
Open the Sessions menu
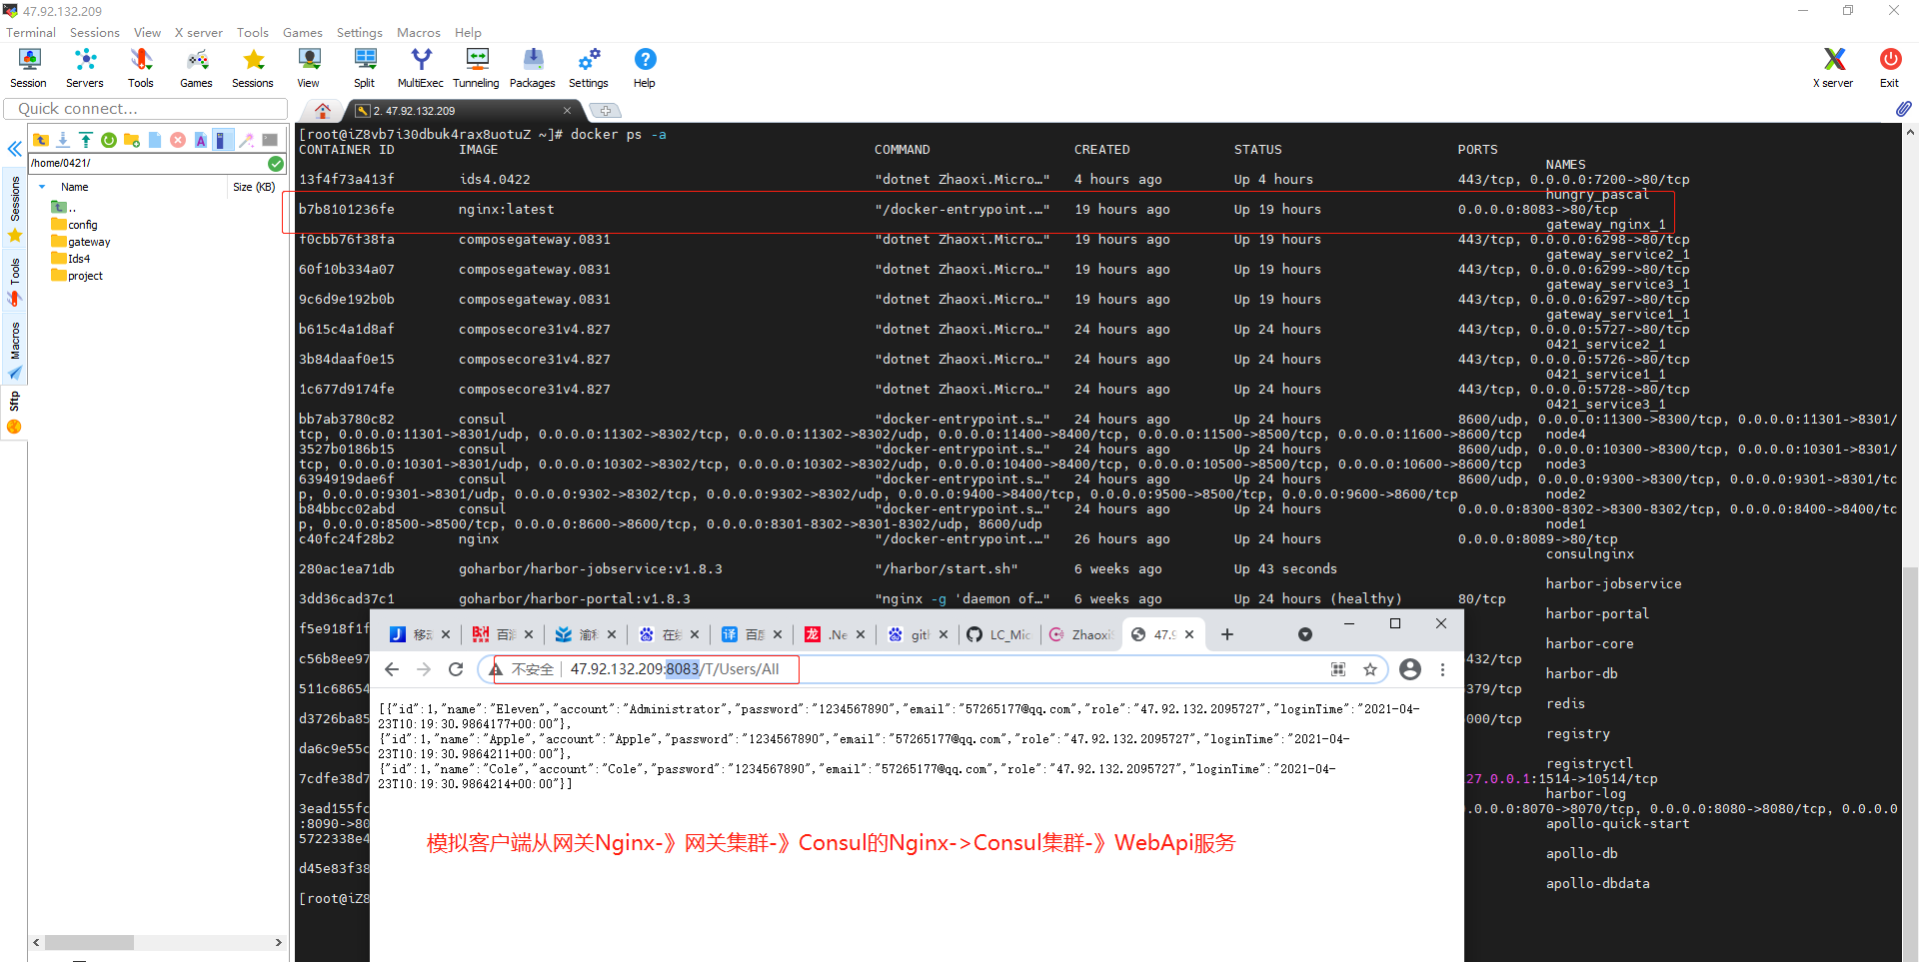pyautogui.click(x=95, y=32)
